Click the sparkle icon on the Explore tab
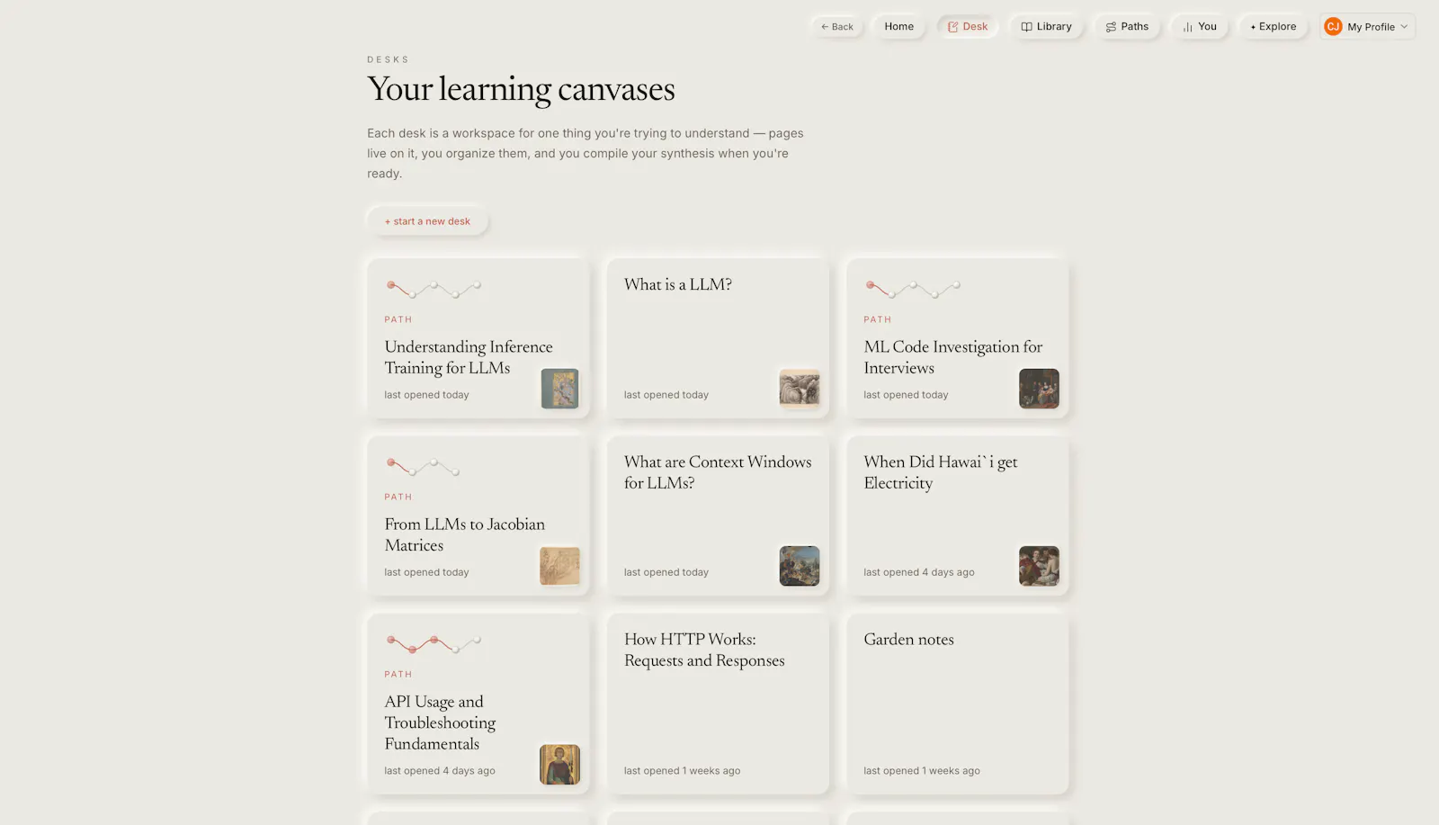 coord(1253,27)
